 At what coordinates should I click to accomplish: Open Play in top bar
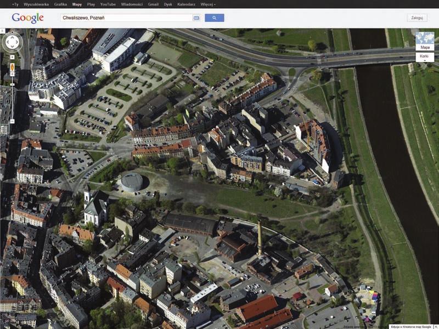point(91,4)
